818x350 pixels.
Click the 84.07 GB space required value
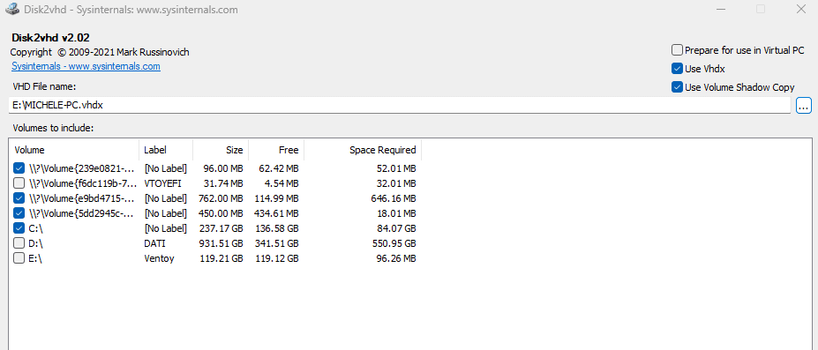coord(396,227)
